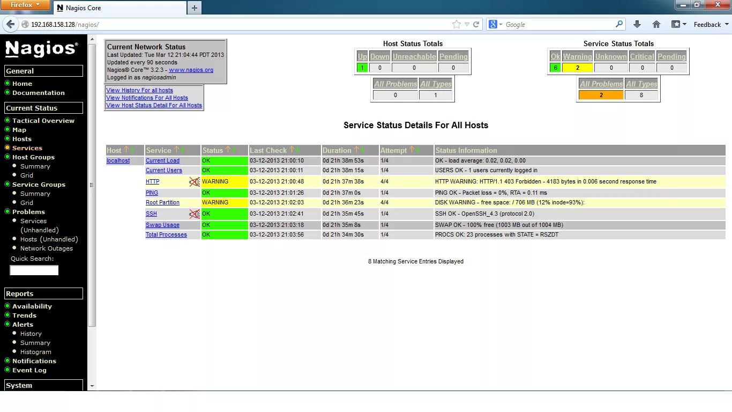Screen dimensions: 732x412
Task: Click notifications-disabled icon in SSH row
Action: click(194, 214)
